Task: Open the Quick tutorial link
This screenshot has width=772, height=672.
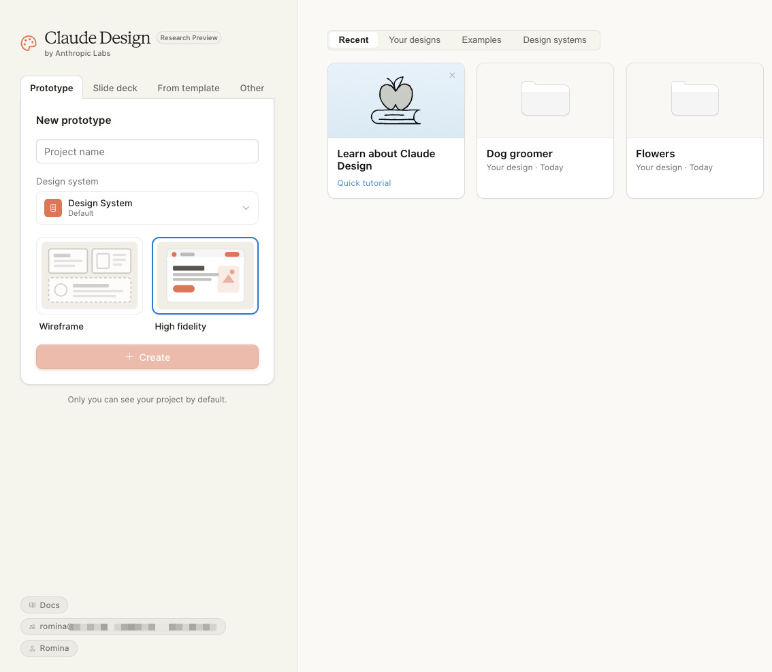Action: (x=364, y=182)
